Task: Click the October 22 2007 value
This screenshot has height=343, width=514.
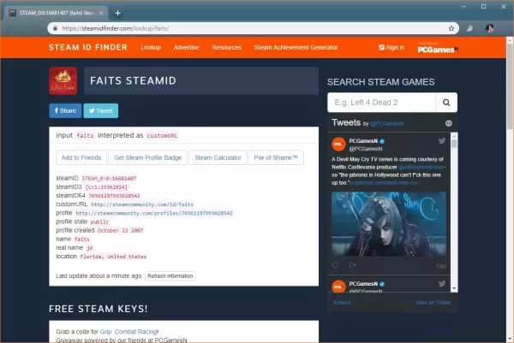Action: click(x=120, y=230)
